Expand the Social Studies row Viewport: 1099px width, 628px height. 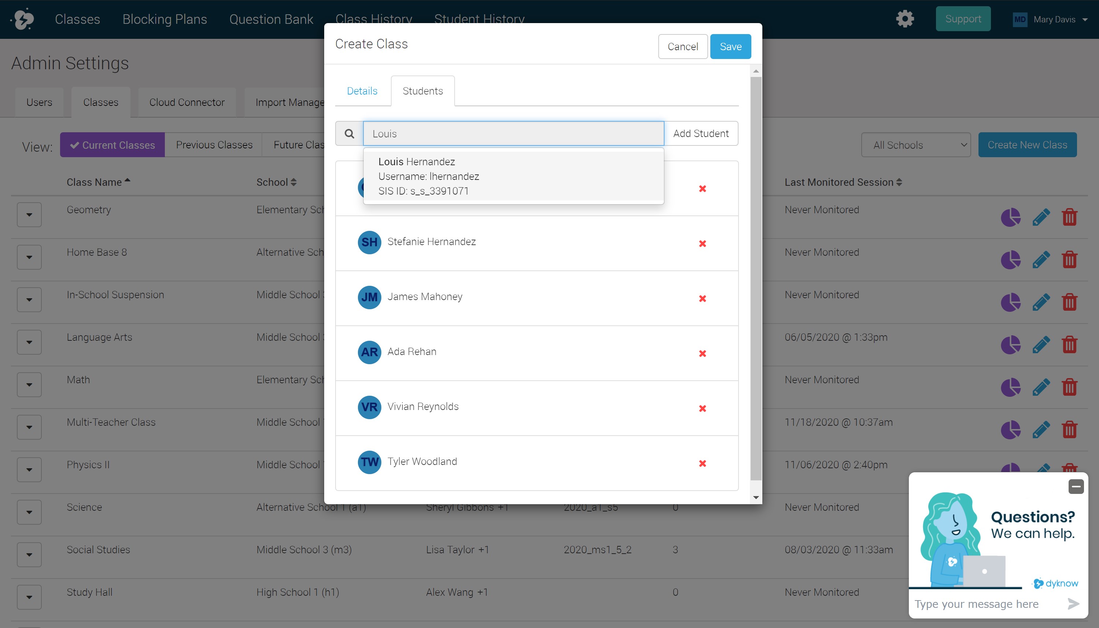[29, 554]
